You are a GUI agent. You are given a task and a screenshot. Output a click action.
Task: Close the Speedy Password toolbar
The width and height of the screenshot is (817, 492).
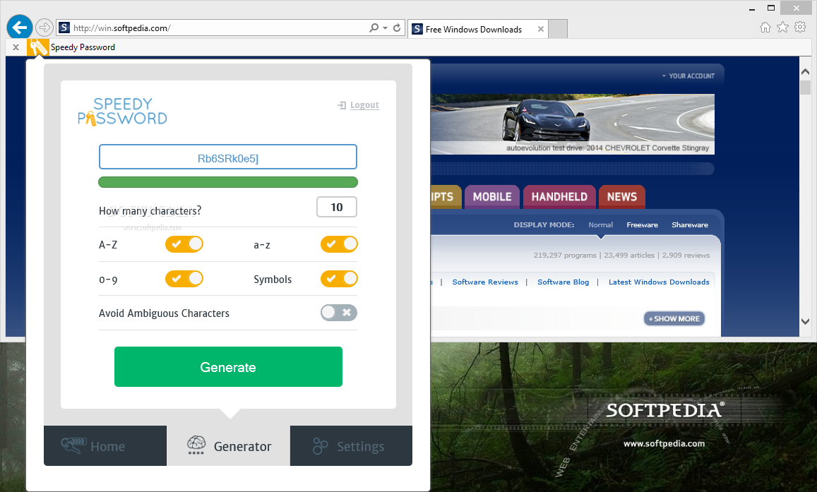(16, 47)
